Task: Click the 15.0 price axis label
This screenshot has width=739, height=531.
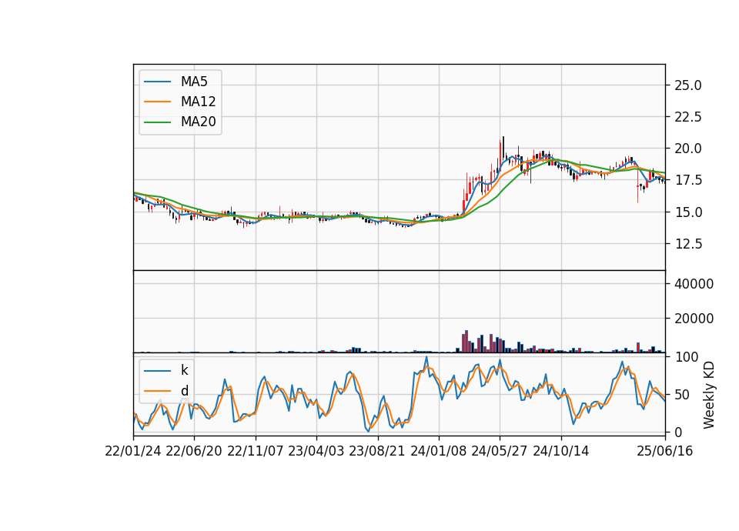Action: 687,212
